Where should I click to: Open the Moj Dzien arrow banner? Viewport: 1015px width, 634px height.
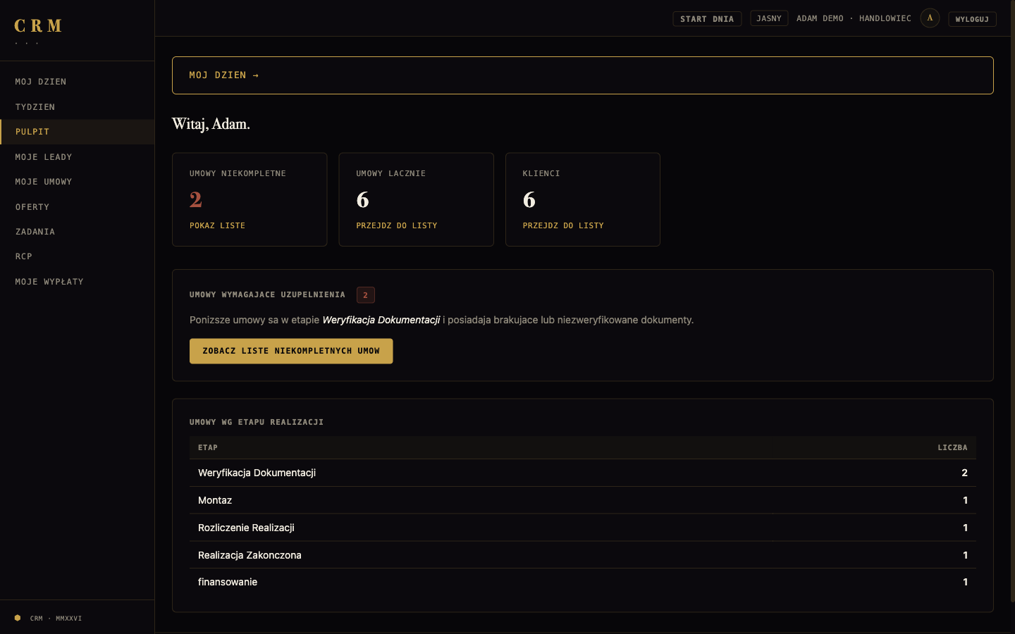(583, 75)
